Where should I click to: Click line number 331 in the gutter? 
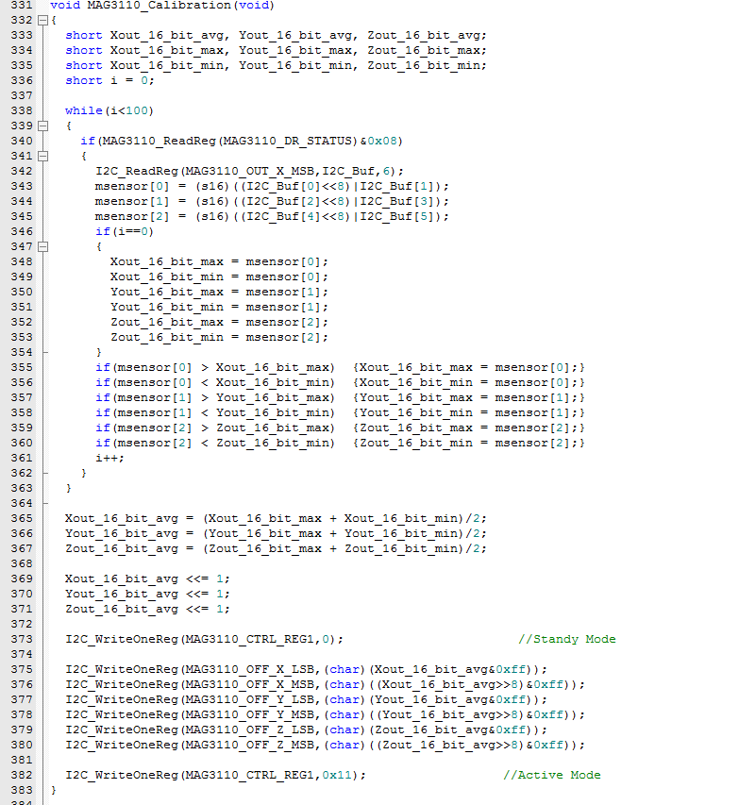[x=22, y=5]
